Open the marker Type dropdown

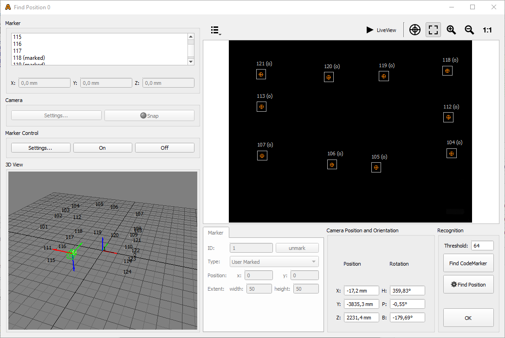(x=274, y=262)
